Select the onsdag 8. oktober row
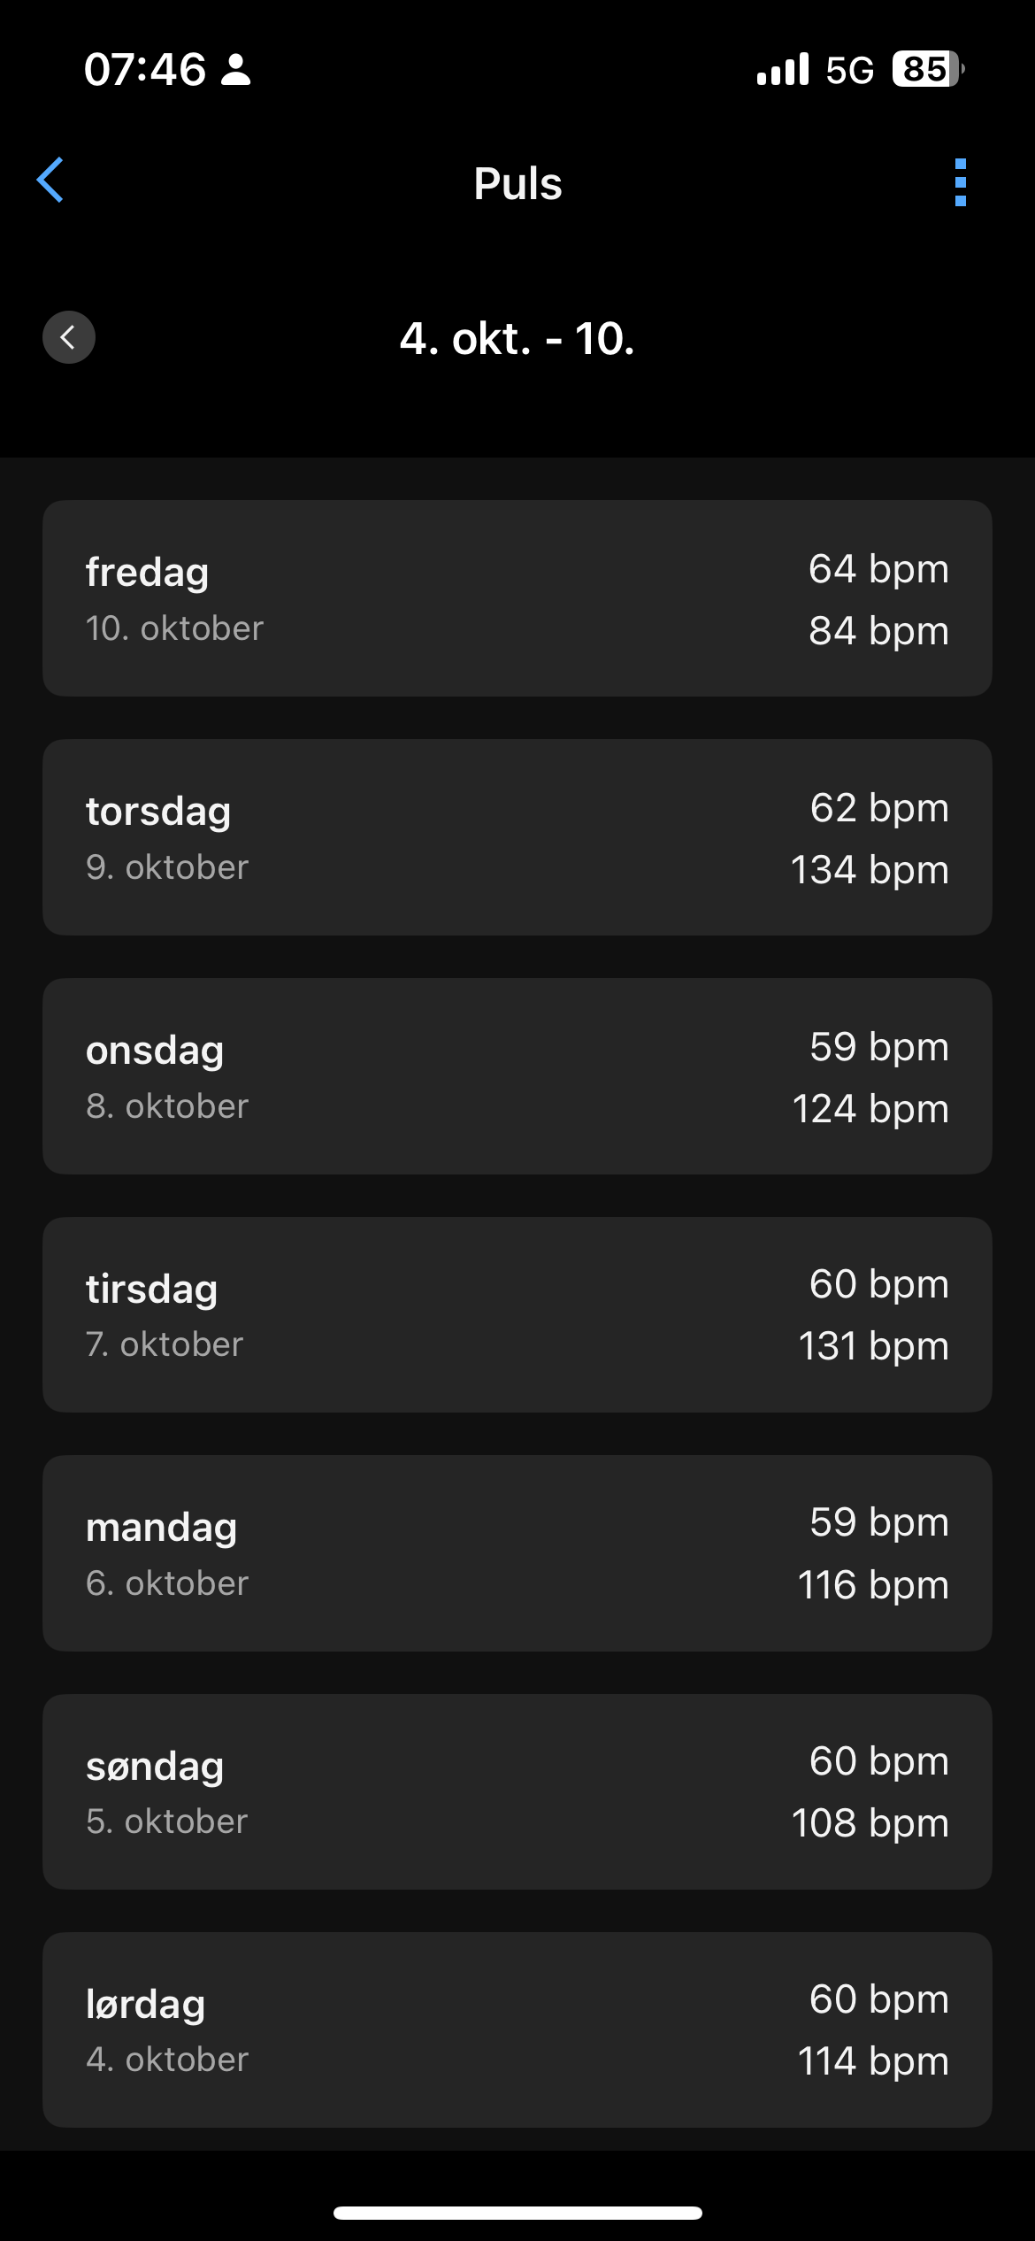 point(517,1076)
